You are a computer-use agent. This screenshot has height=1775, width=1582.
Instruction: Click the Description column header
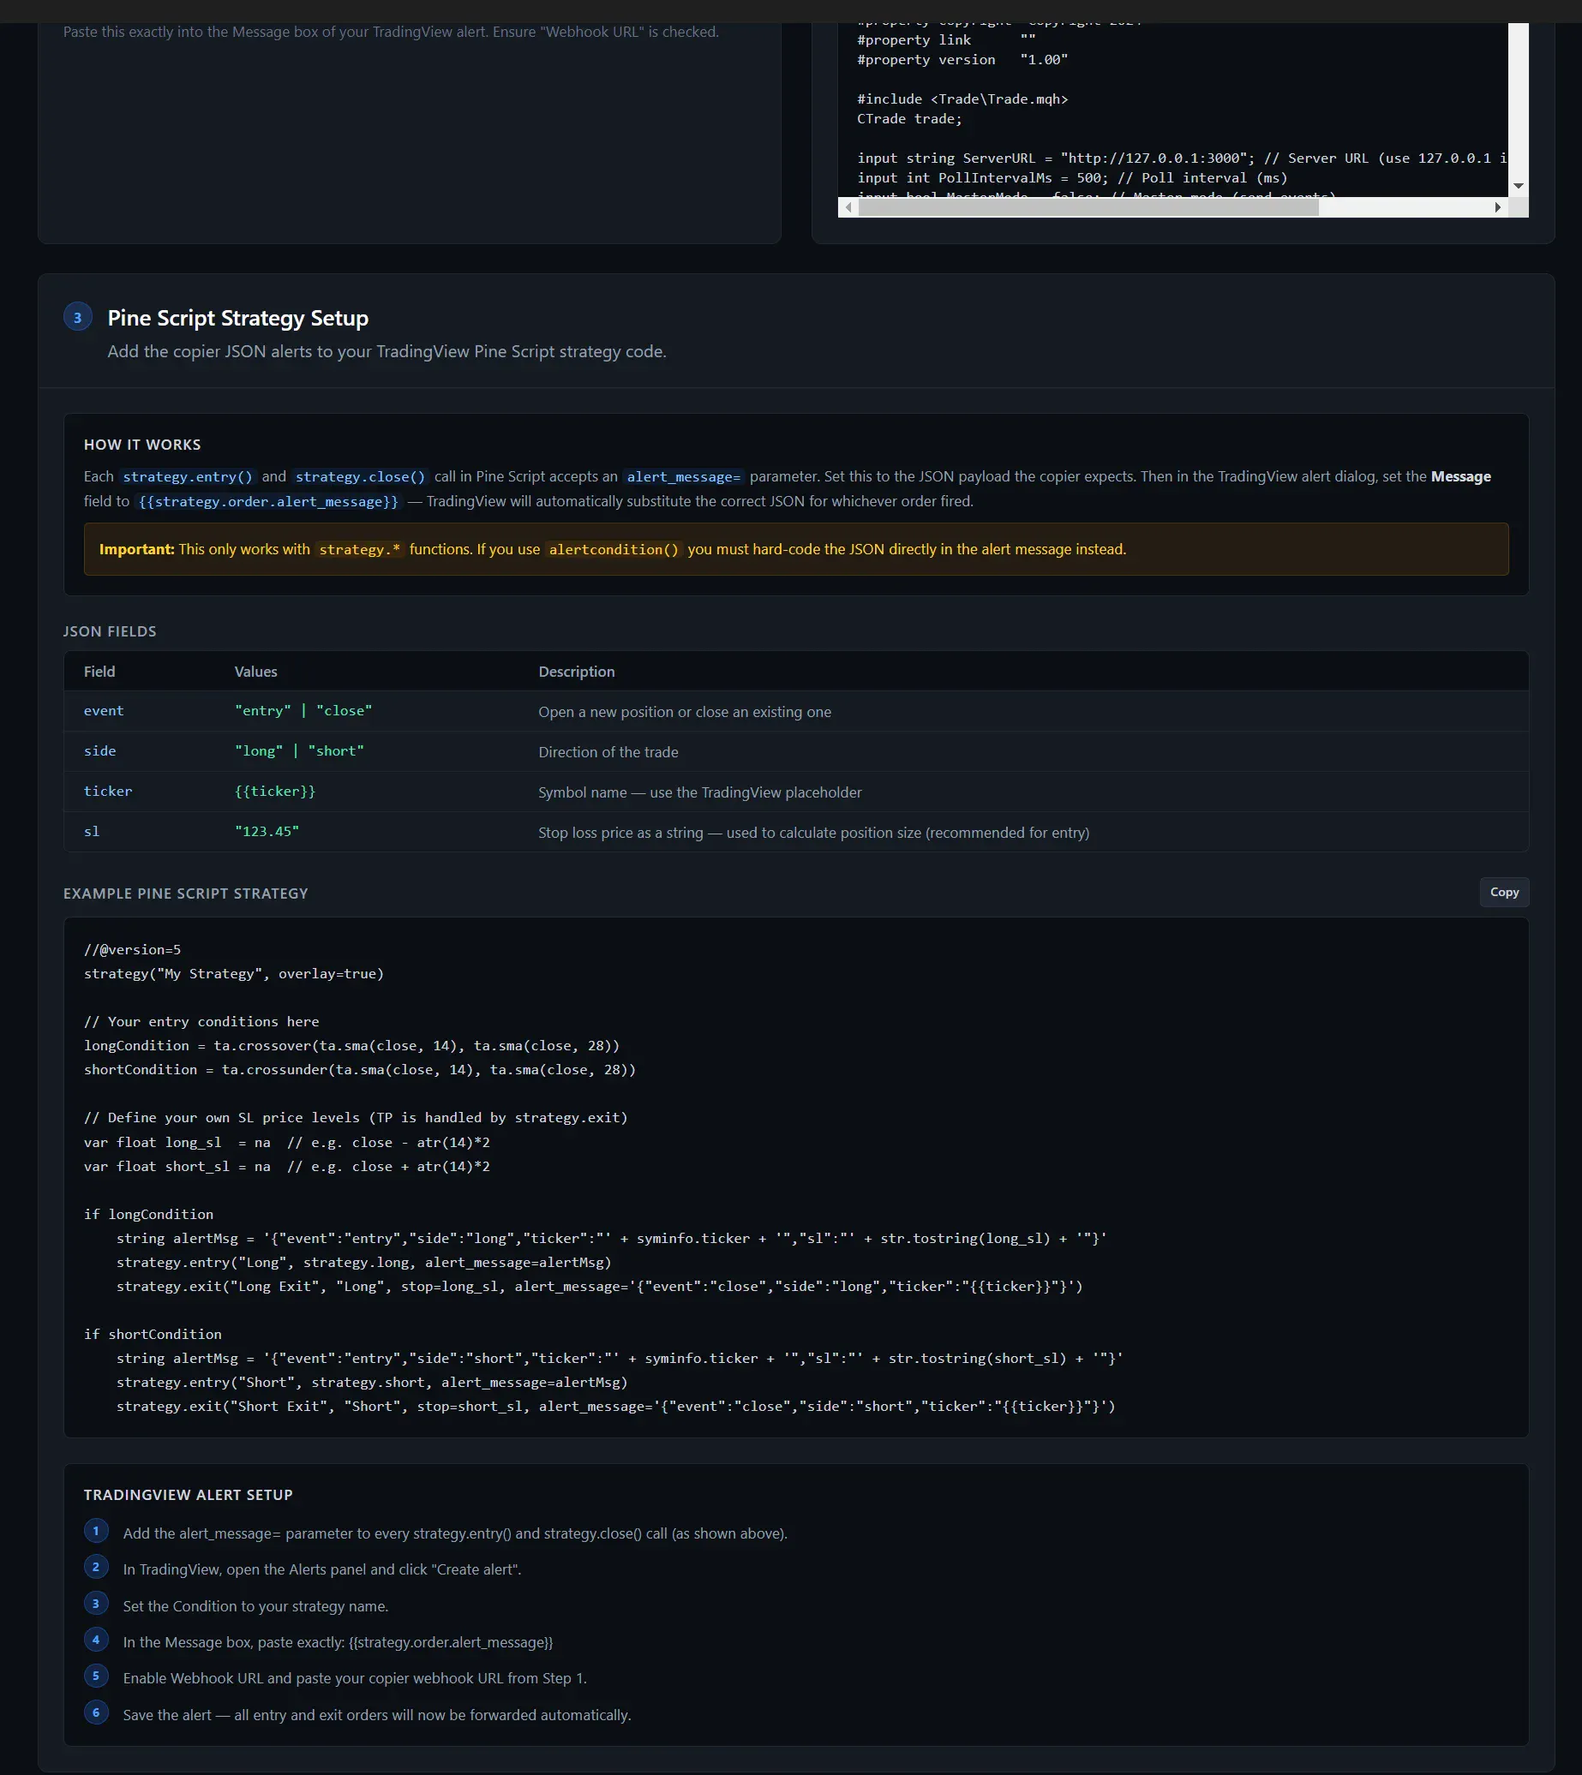[576, 672]
